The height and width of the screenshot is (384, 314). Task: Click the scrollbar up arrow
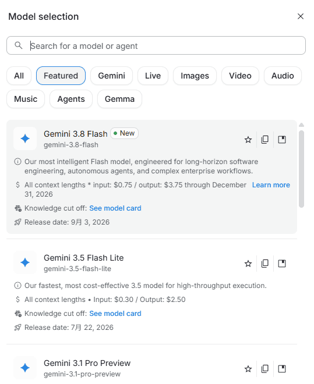point(302,125)
